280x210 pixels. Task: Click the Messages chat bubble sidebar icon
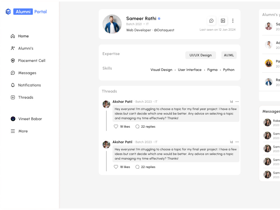click(13, 73)
